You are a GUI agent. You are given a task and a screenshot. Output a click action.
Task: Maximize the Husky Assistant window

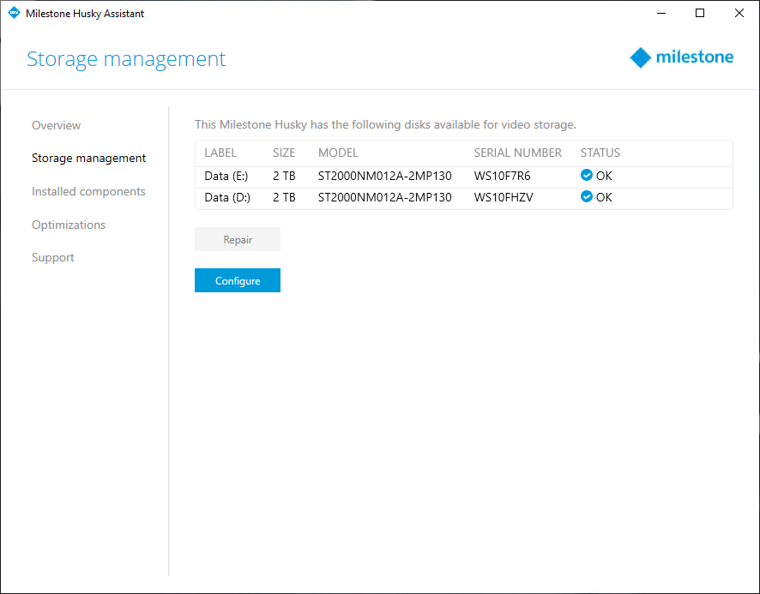click(700, 13)
